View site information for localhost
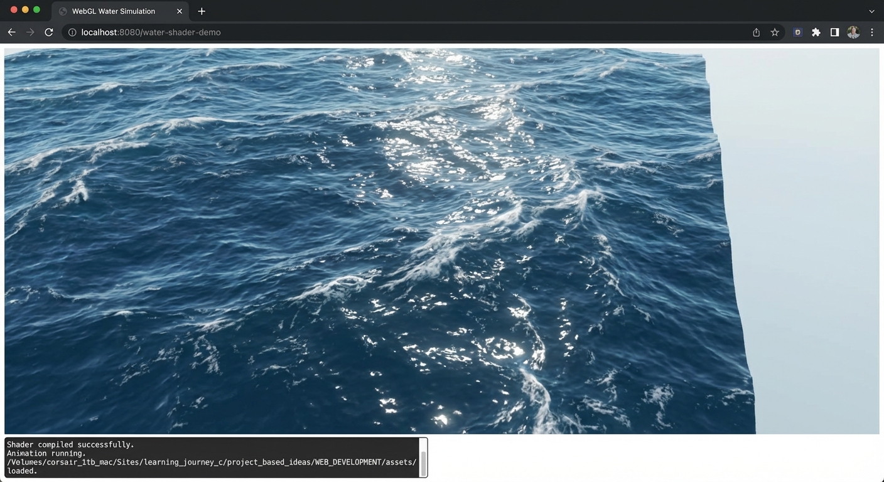Viewport: 884px width, 482px height. pos(72,32)
